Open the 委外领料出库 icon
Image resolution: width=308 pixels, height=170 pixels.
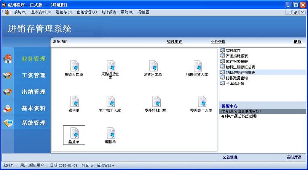[156, 101]
